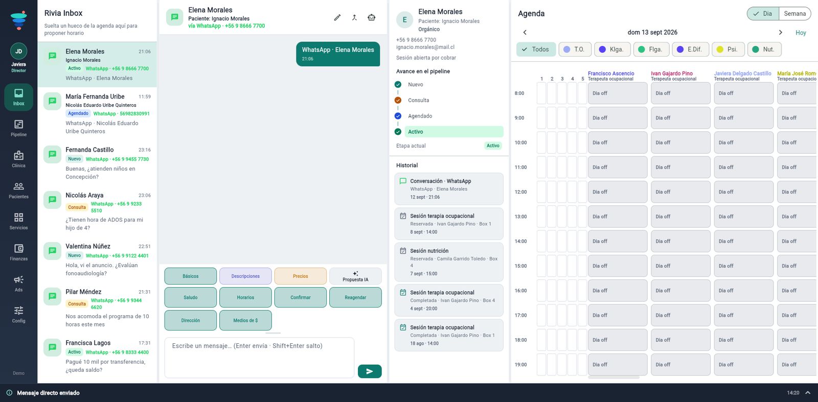Select the Inbox sidebar item
The width and height of the screenshot is (818, 402).
click(x=18, y=97)
